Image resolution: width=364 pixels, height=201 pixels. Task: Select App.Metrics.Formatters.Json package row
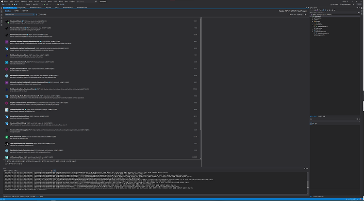point(102,76)
